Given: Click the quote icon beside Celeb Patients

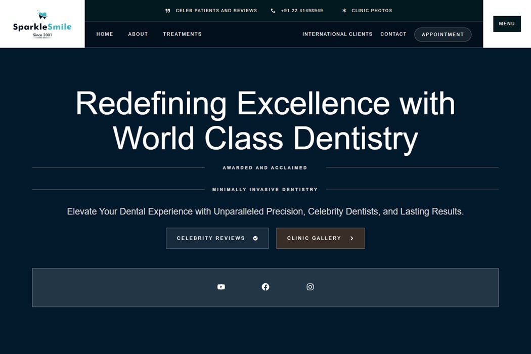Looking at the screenshot, I should point(168,11).
